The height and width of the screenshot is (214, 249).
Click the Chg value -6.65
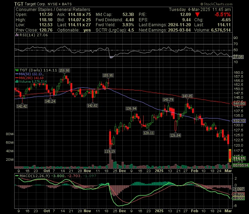pos(226,20)
